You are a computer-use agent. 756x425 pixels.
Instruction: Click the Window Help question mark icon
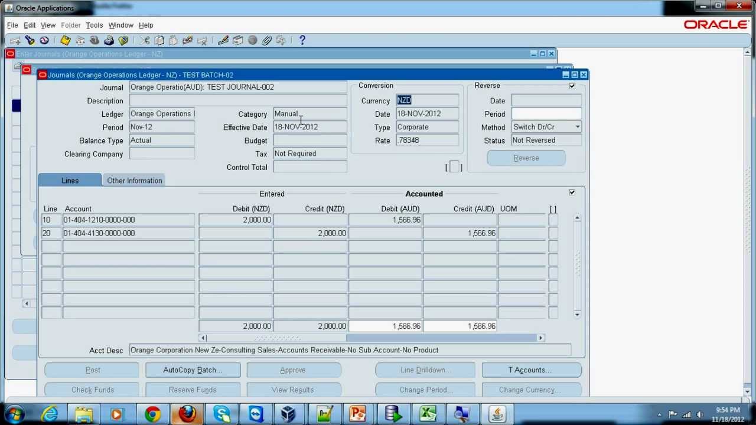302,40
